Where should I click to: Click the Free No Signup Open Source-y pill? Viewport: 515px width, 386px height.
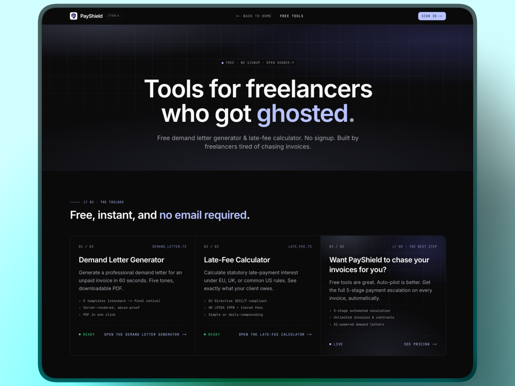pyautogui.click(x=257, y=63)
